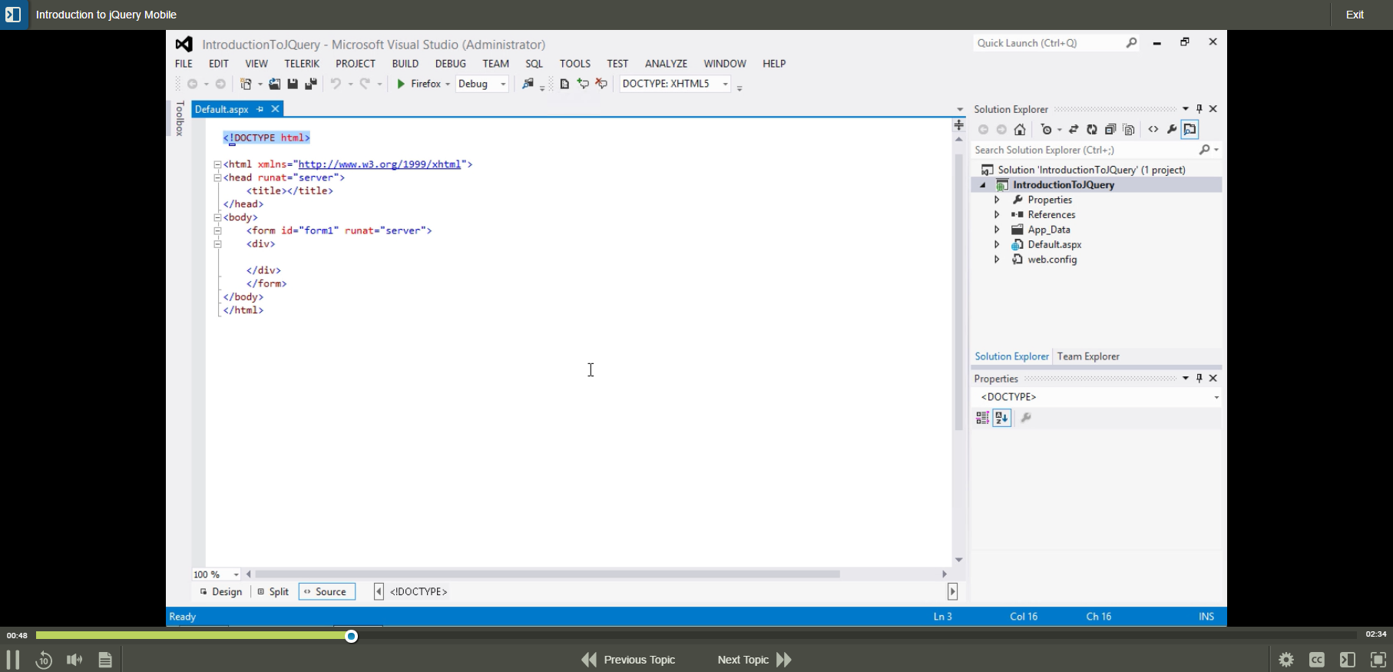Pause the video playback

[x=13, y=660]
